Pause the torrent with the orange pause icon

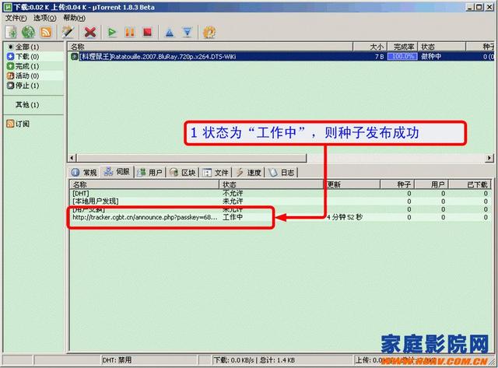coord(129,32)
